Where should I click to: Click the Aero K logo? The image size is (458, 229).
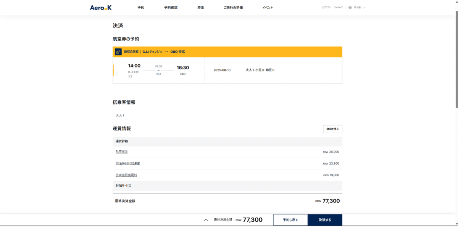point(101,7)
